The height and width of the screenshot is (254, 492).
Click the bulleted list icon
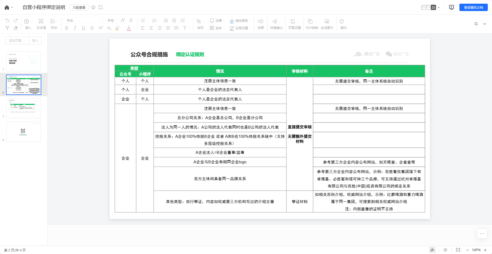point(143,21)
